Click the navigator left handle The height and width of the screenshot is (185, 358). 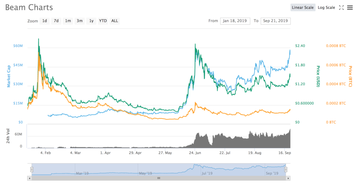[32, 169]
